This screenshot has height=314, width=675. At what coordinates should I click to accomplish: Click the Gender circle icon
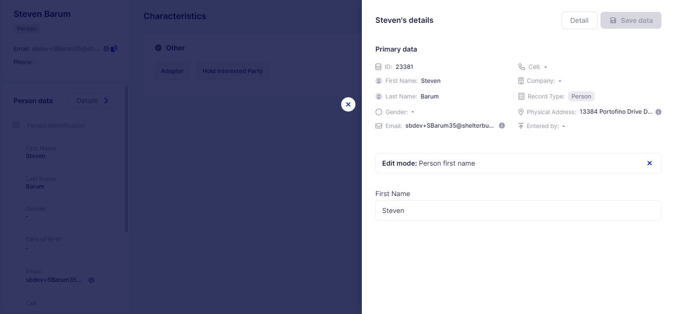(379, 112)
